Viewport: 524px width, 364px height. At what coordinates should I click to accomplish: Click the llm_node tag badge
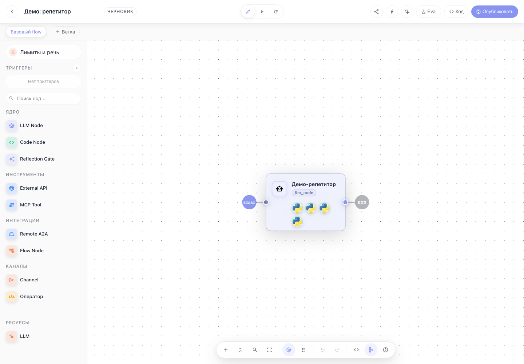pos(304,193)
